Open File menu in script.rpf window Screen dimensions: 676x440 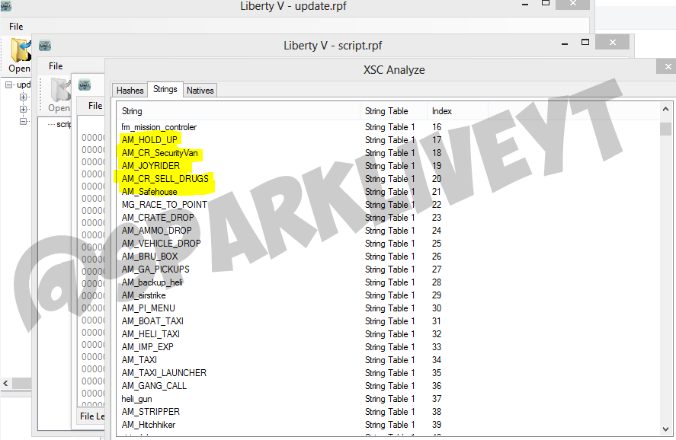[56, 66]
